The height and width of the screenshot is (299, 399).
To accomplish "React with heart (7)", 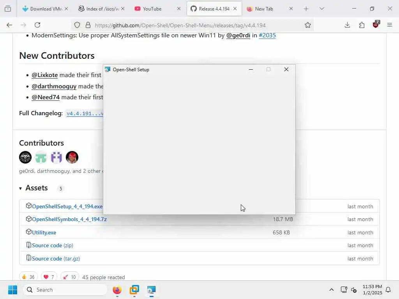I will click(x=49, y=277).
